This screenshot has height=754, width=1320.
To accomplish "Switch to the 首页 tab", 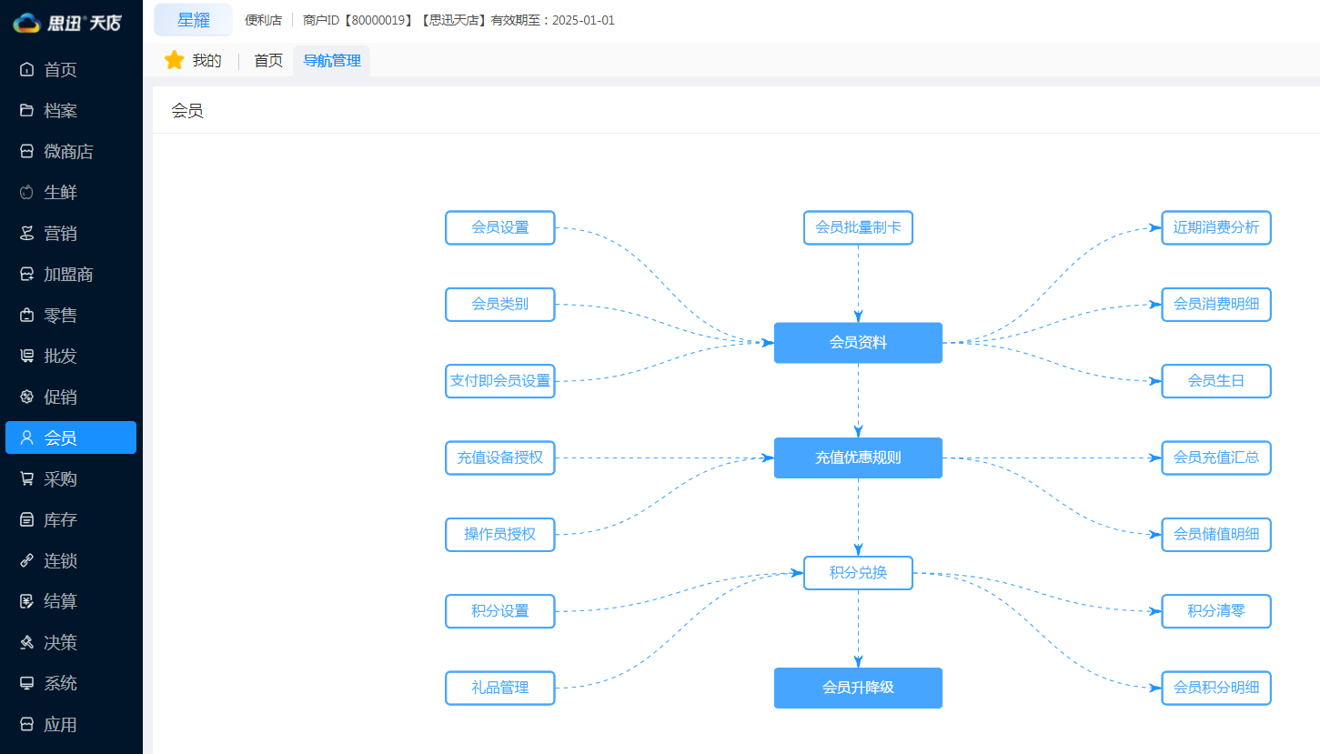I will 268,61.
